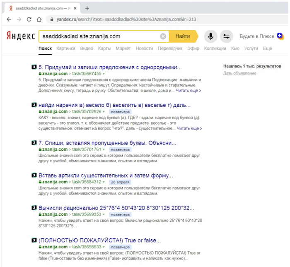Open result '7. Спиши, вставляя пропущенные буквы'

pyautogui.click(x=107, y=143)
